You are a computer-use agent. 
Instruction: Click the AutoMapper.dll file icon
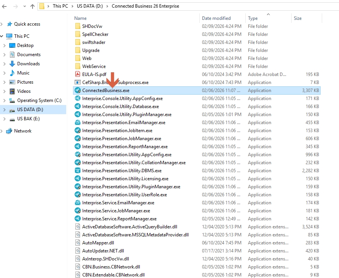(x=78, y=243)
